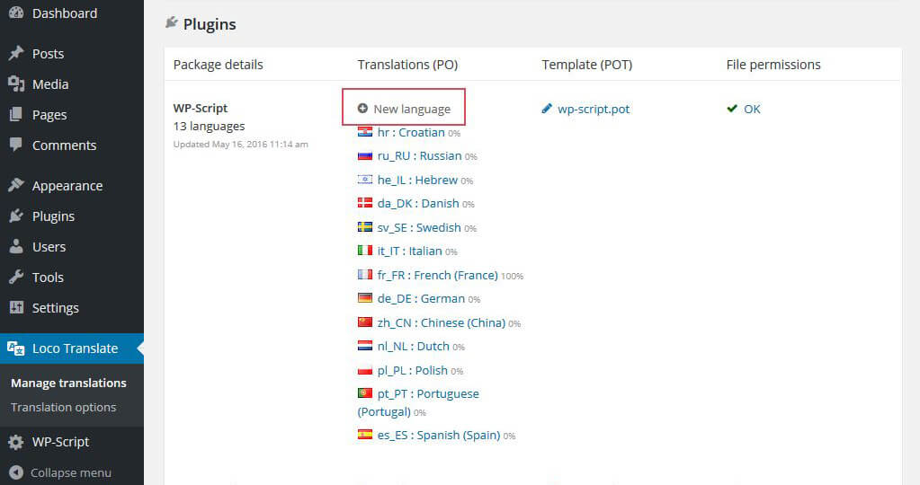
Task: Click the WP-Script gear icon
Action: [x=16, y=442]
